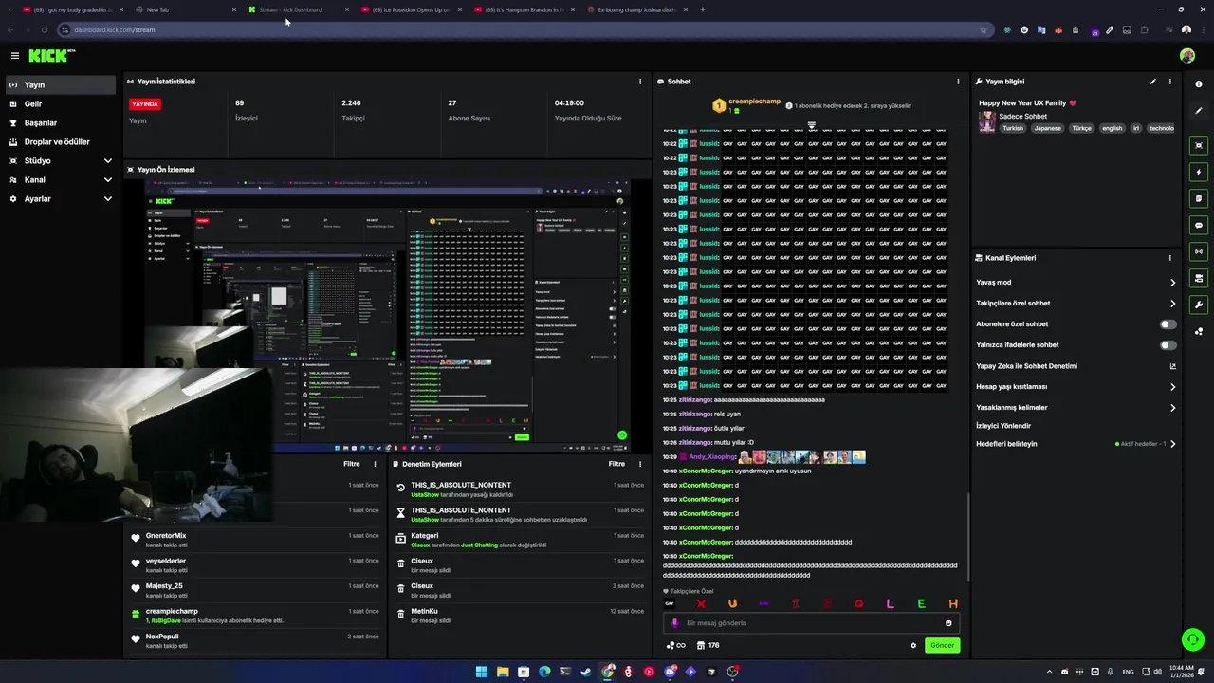
Task: Click the Filtre button left of Denetim Eylemleri
Action: (351, 464)
